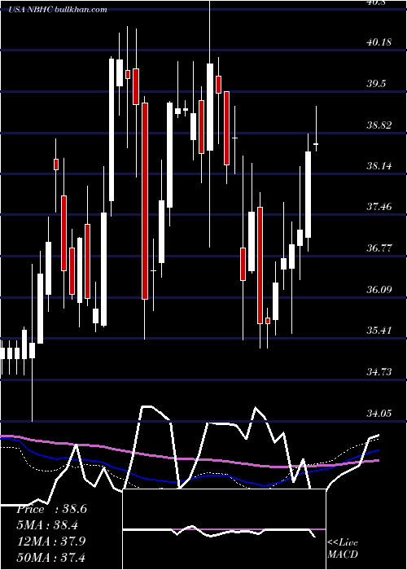Click the 12MA : 37.9 readout
Screen dimensions: 407x570
(50, 541)
